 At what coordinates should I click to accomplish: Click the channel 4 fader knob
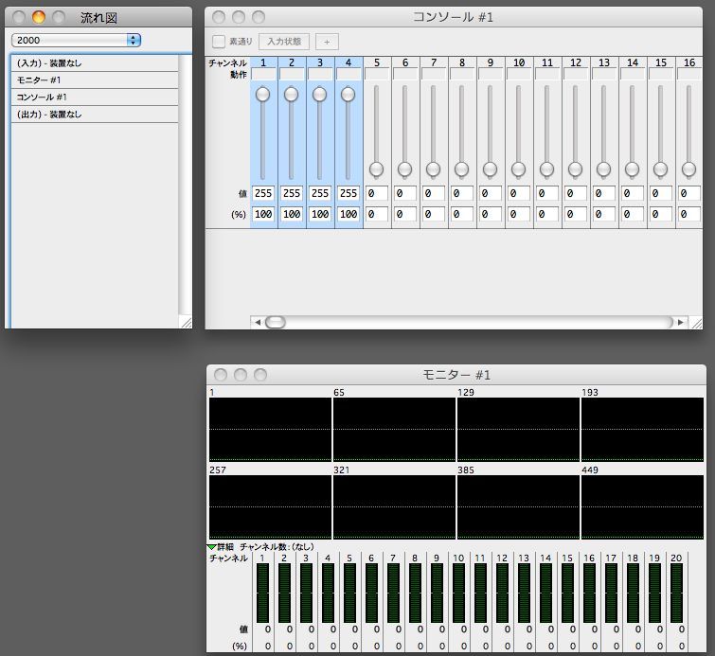tap(348, 95)
